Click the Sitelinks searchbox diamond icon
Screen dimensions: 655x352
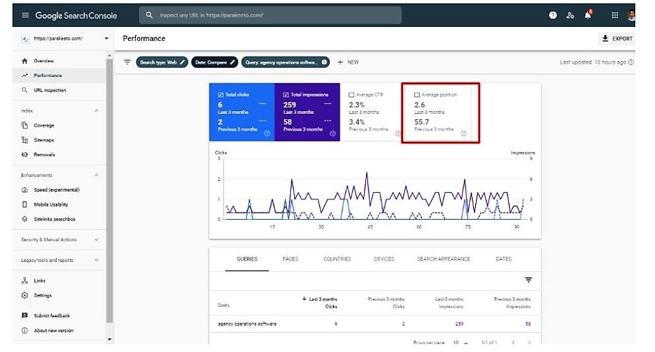24,219
